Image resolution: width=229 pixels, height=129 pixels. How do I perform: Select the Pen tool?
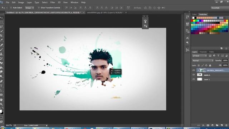[x=1, y=81]
